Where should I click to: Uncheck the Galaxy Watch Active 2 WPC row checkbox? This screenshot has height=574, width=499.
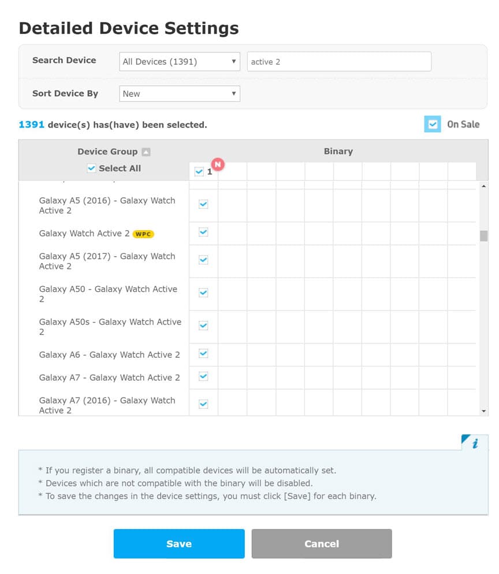[203, 232]
